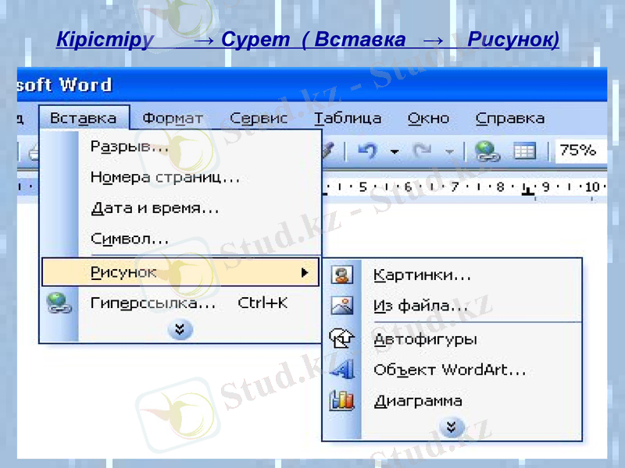Expand the Вставка menu chevron
The height and width of the screenshot is (468, 625).
(x=180, y=329)
